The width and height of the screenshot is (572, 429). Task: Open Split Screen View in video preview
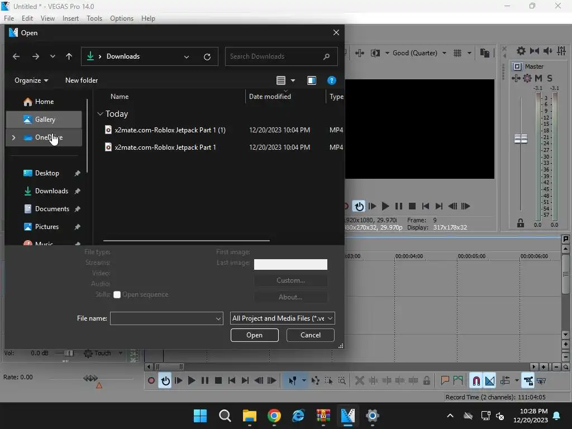pyautogui.click(x=375, y=53)
